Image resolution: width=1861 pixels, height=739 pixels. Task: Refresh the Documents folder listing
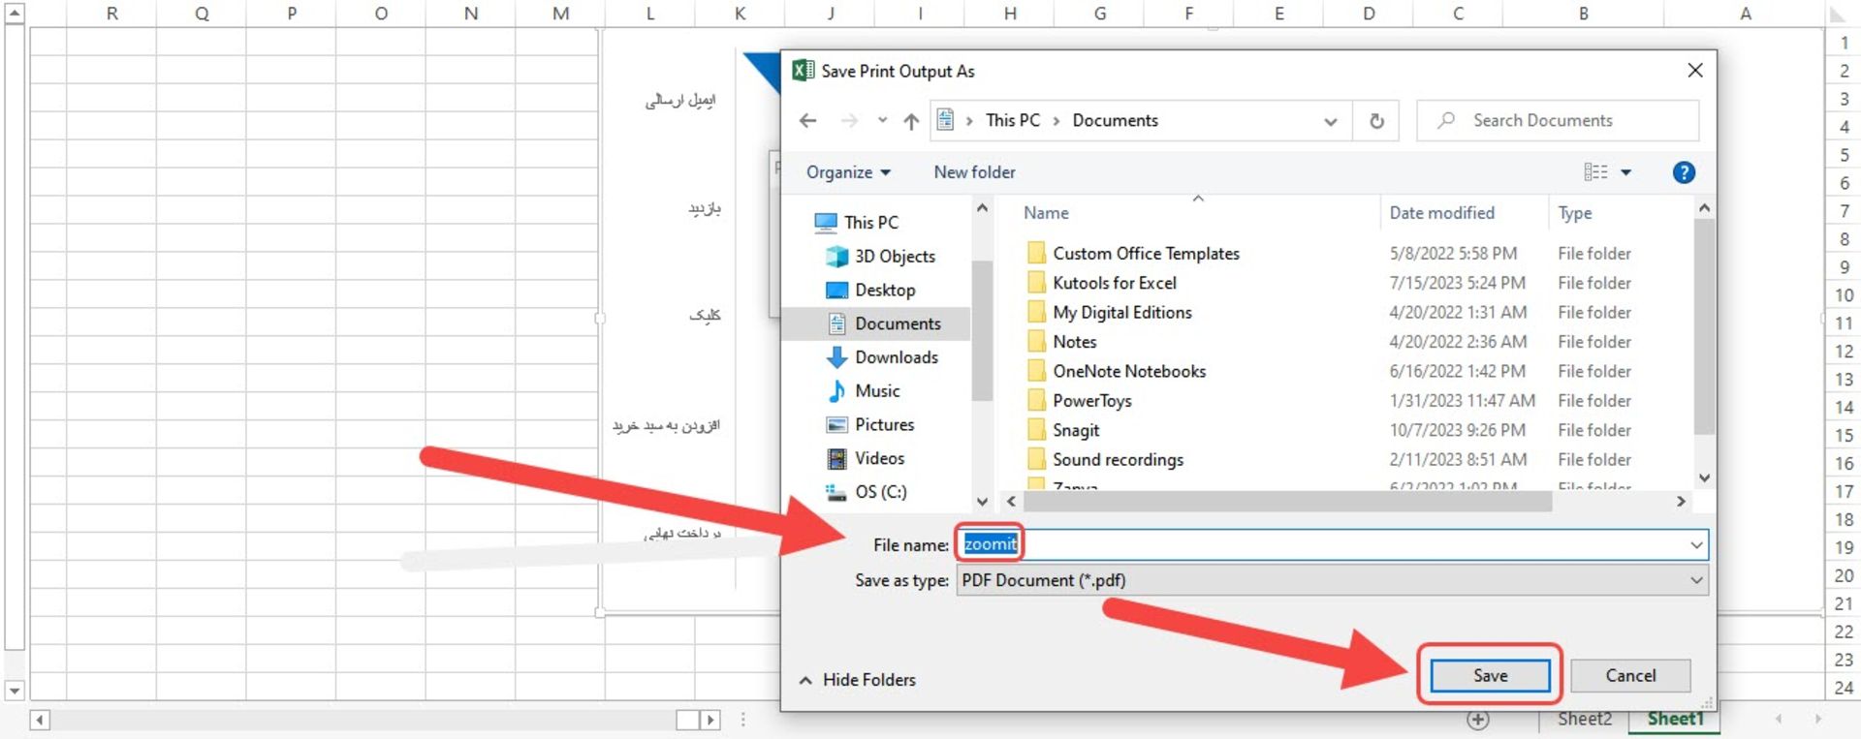1376,121
